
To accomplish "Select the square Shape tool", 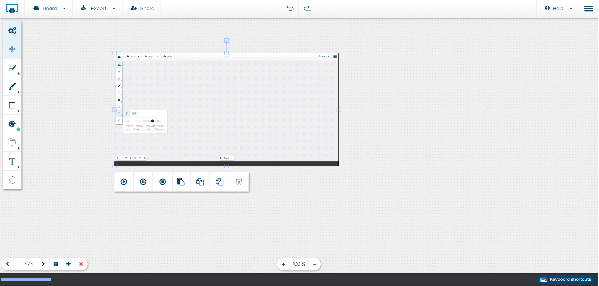I will click(12, 105).
